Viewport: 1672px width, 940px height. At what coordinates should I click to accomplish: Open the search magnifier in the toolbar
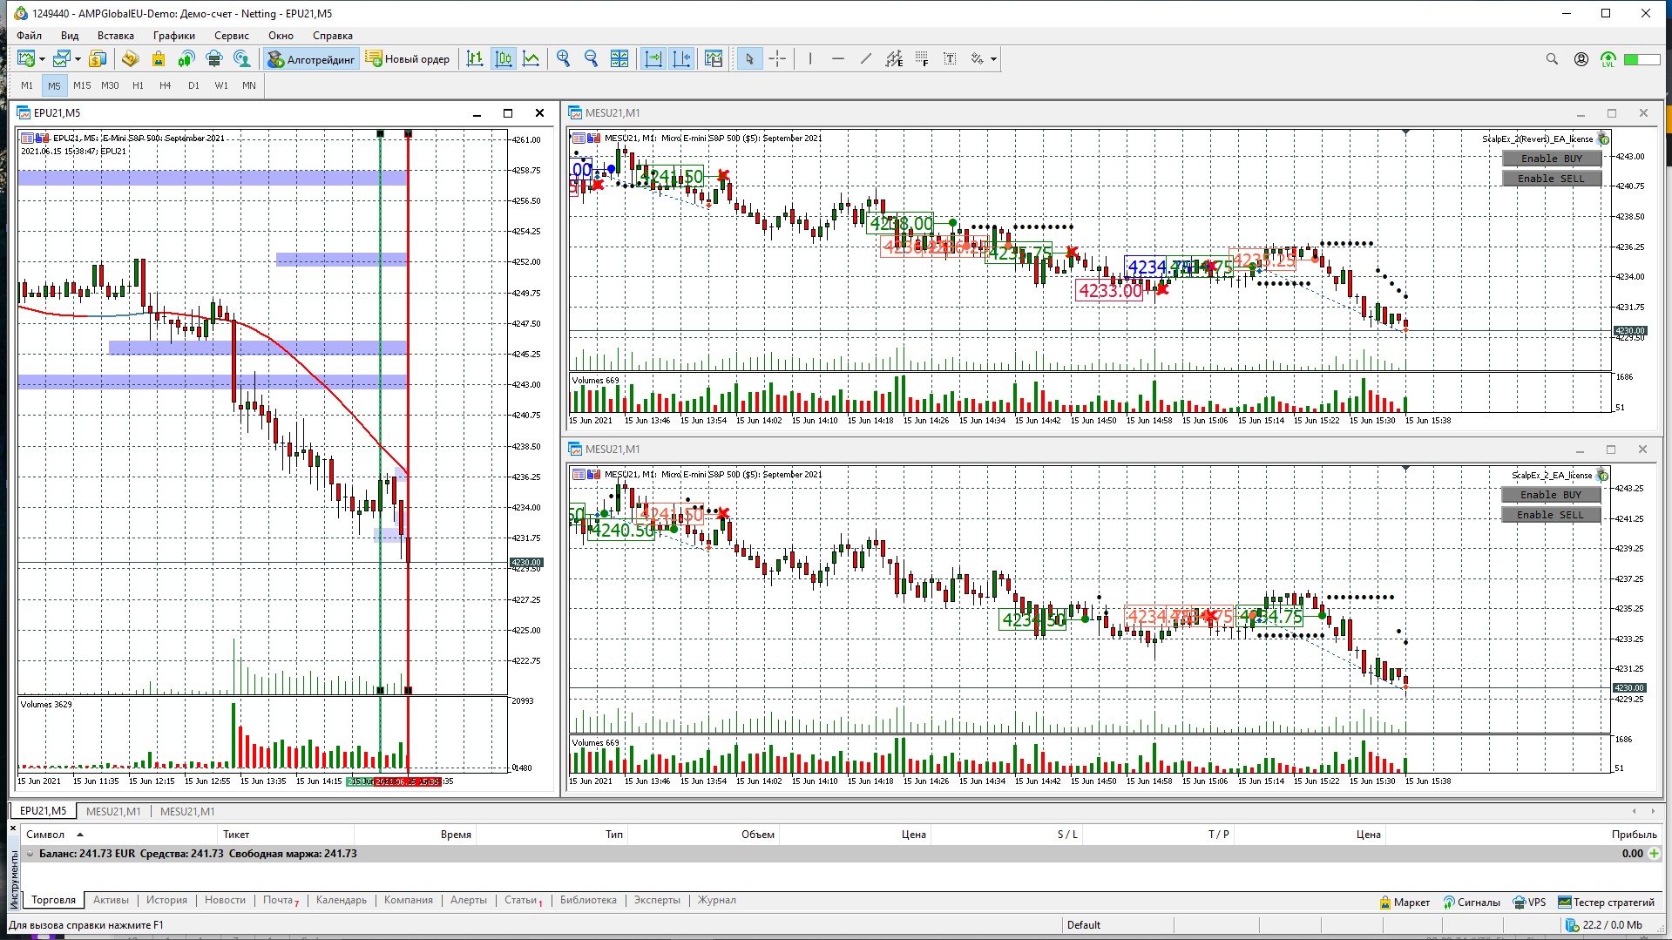pyautogui.click(x=1552, y=59)
